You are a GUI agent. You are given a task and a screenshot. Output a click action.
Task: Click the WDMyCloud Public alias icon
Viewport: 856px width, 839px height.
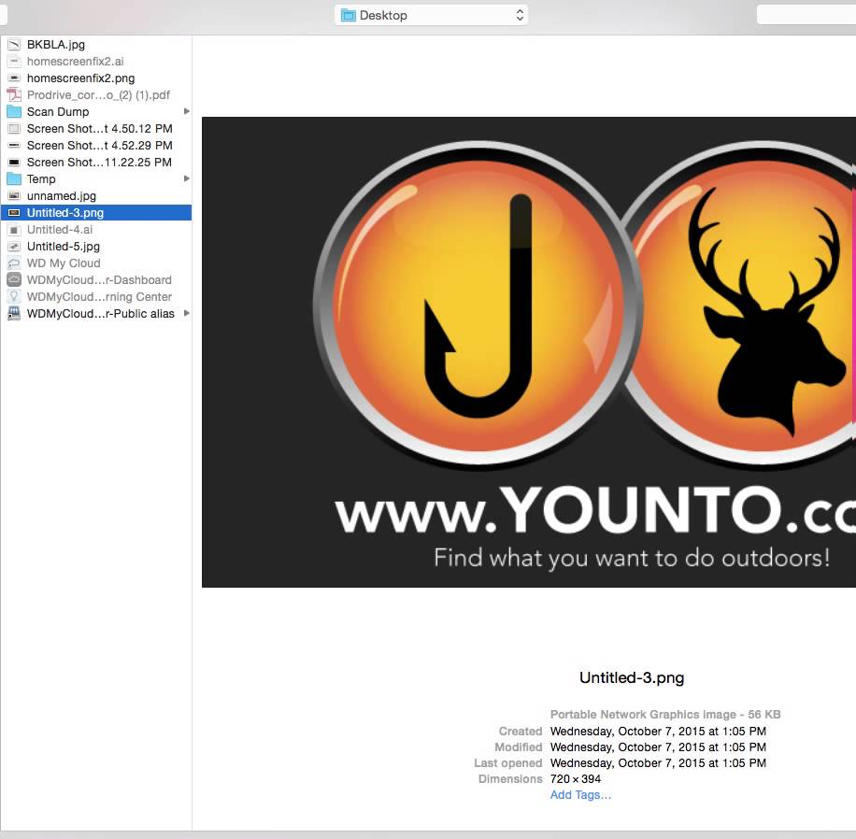click(14, 314)
